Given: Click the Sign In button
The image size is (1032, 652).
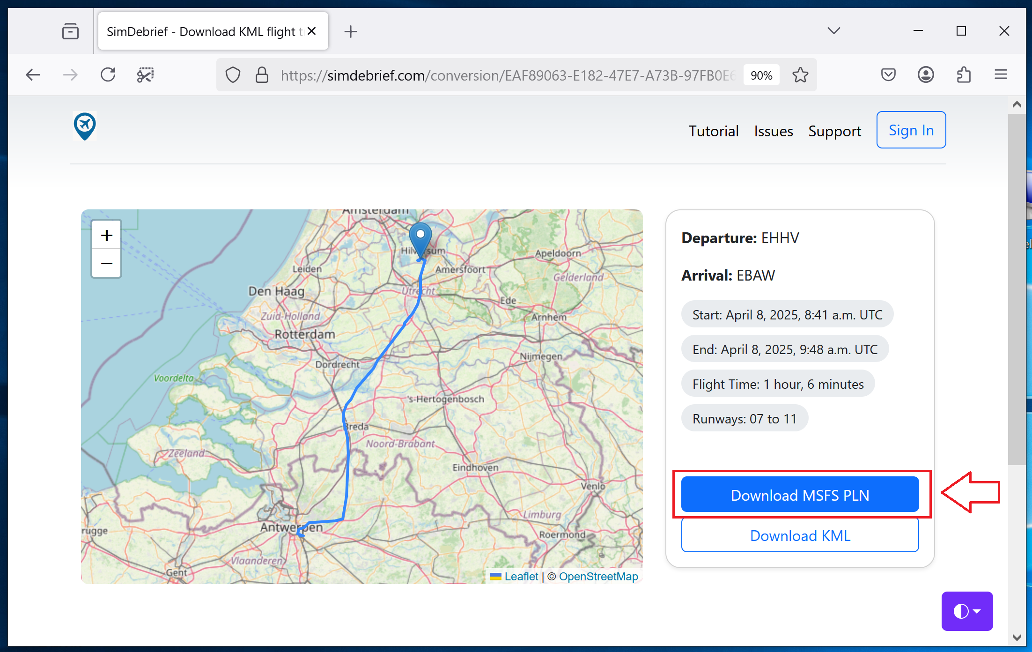Looking at the screenshot, I should tap(911, 130).
